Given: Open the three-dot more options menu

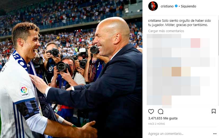Looking at the screenshot, I should point(215,134).
